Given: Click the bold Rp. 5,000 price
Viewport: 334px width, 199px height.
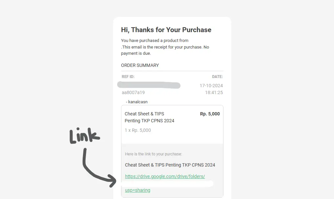Looking at the screenshot, I should (210, 114).
